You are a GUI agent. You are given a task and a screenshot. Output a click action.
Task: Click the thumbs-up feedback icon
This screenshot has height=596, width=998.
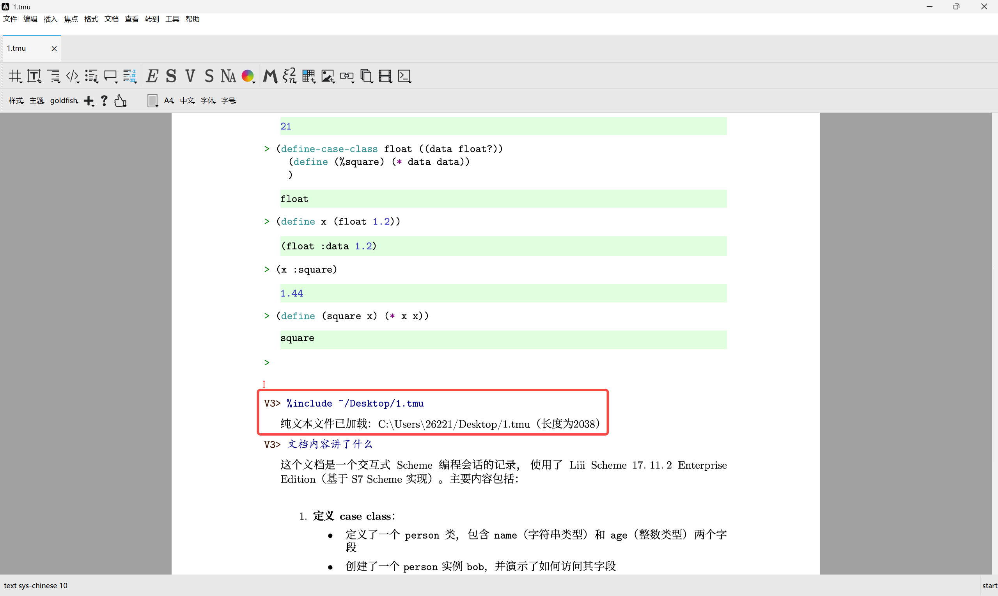point(121,101)
